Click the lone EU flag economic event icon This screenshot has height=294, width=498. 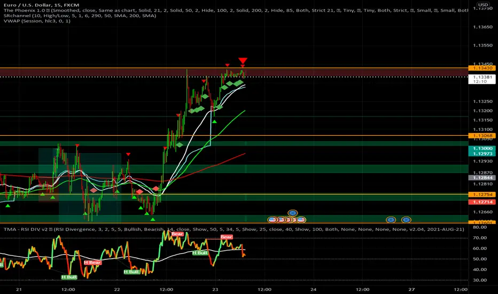[x=292, y=213]
